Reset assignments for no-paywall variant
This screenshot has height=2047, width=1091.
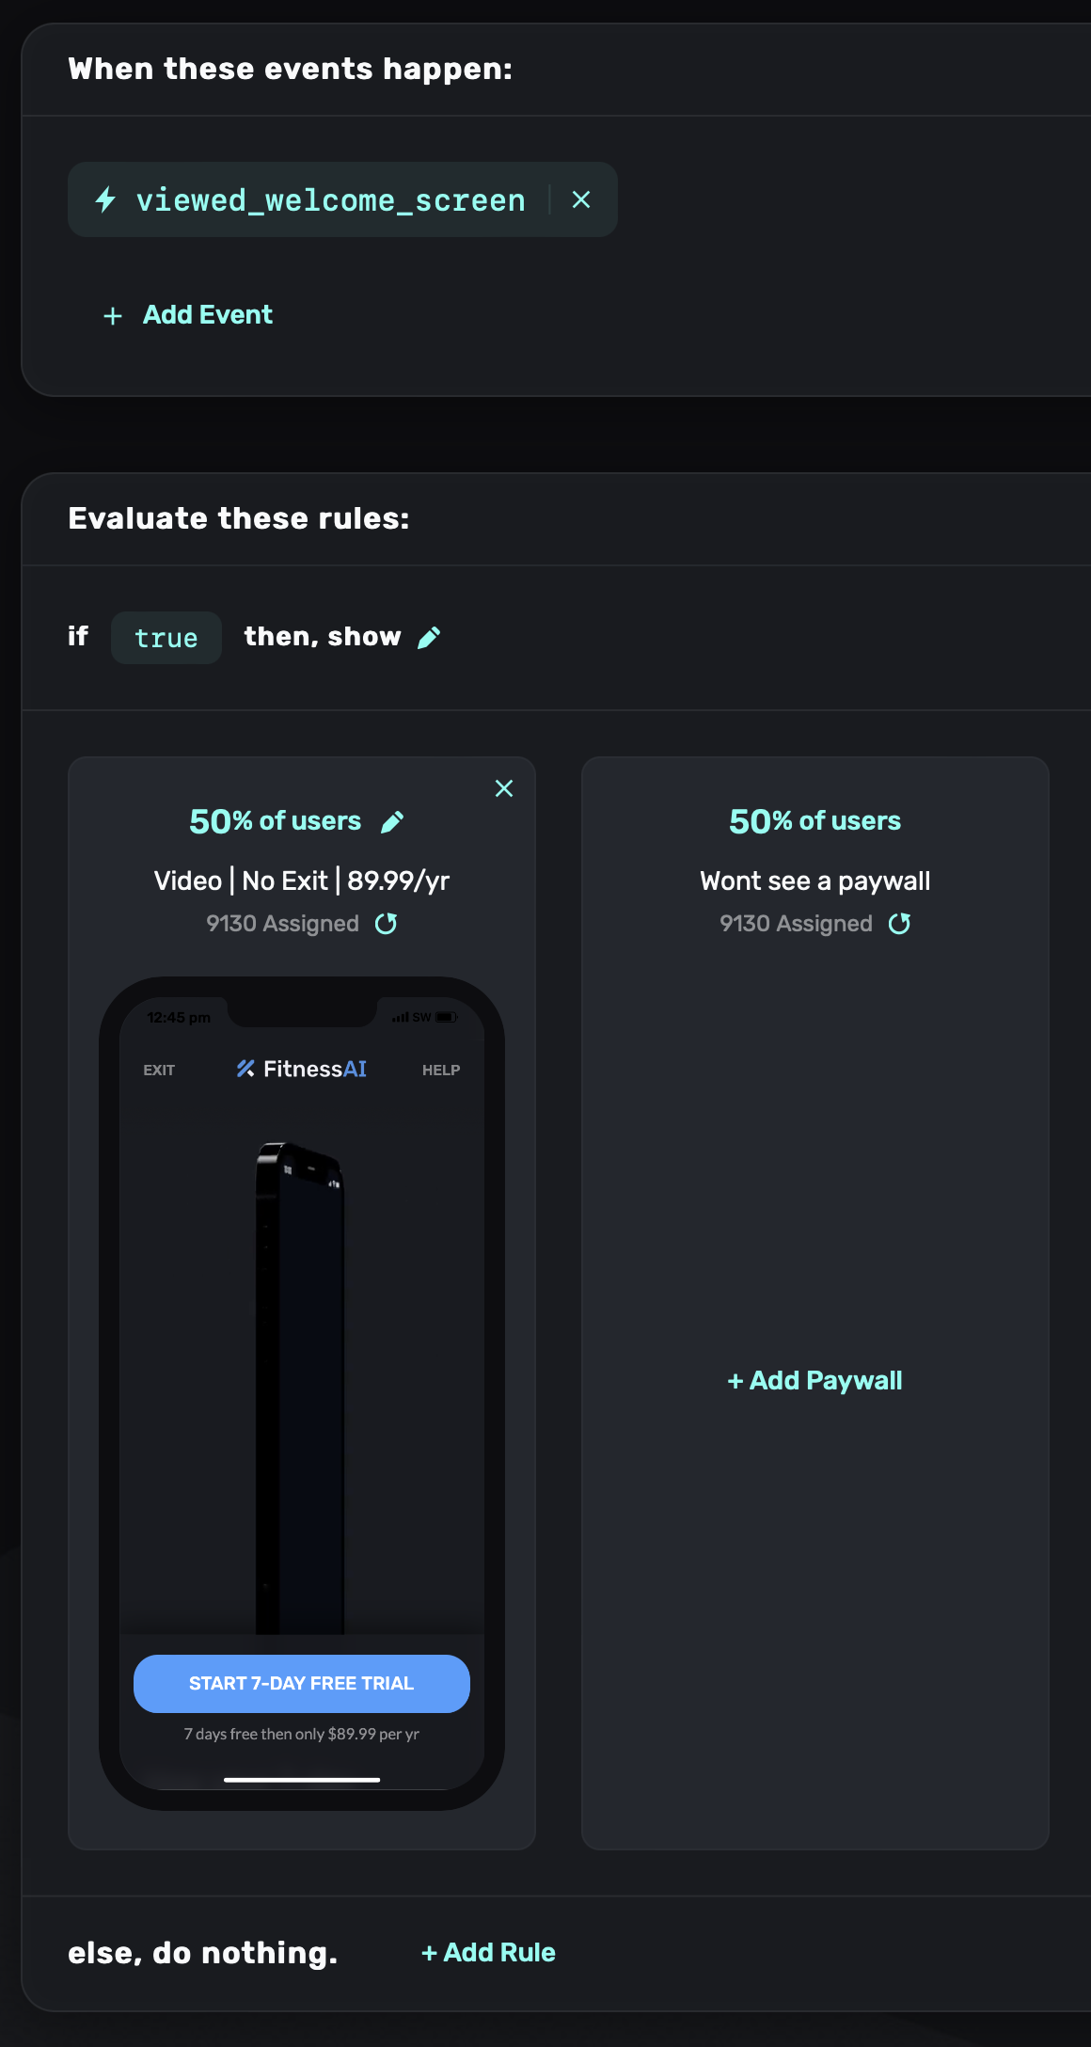click(x=899, y=924)
